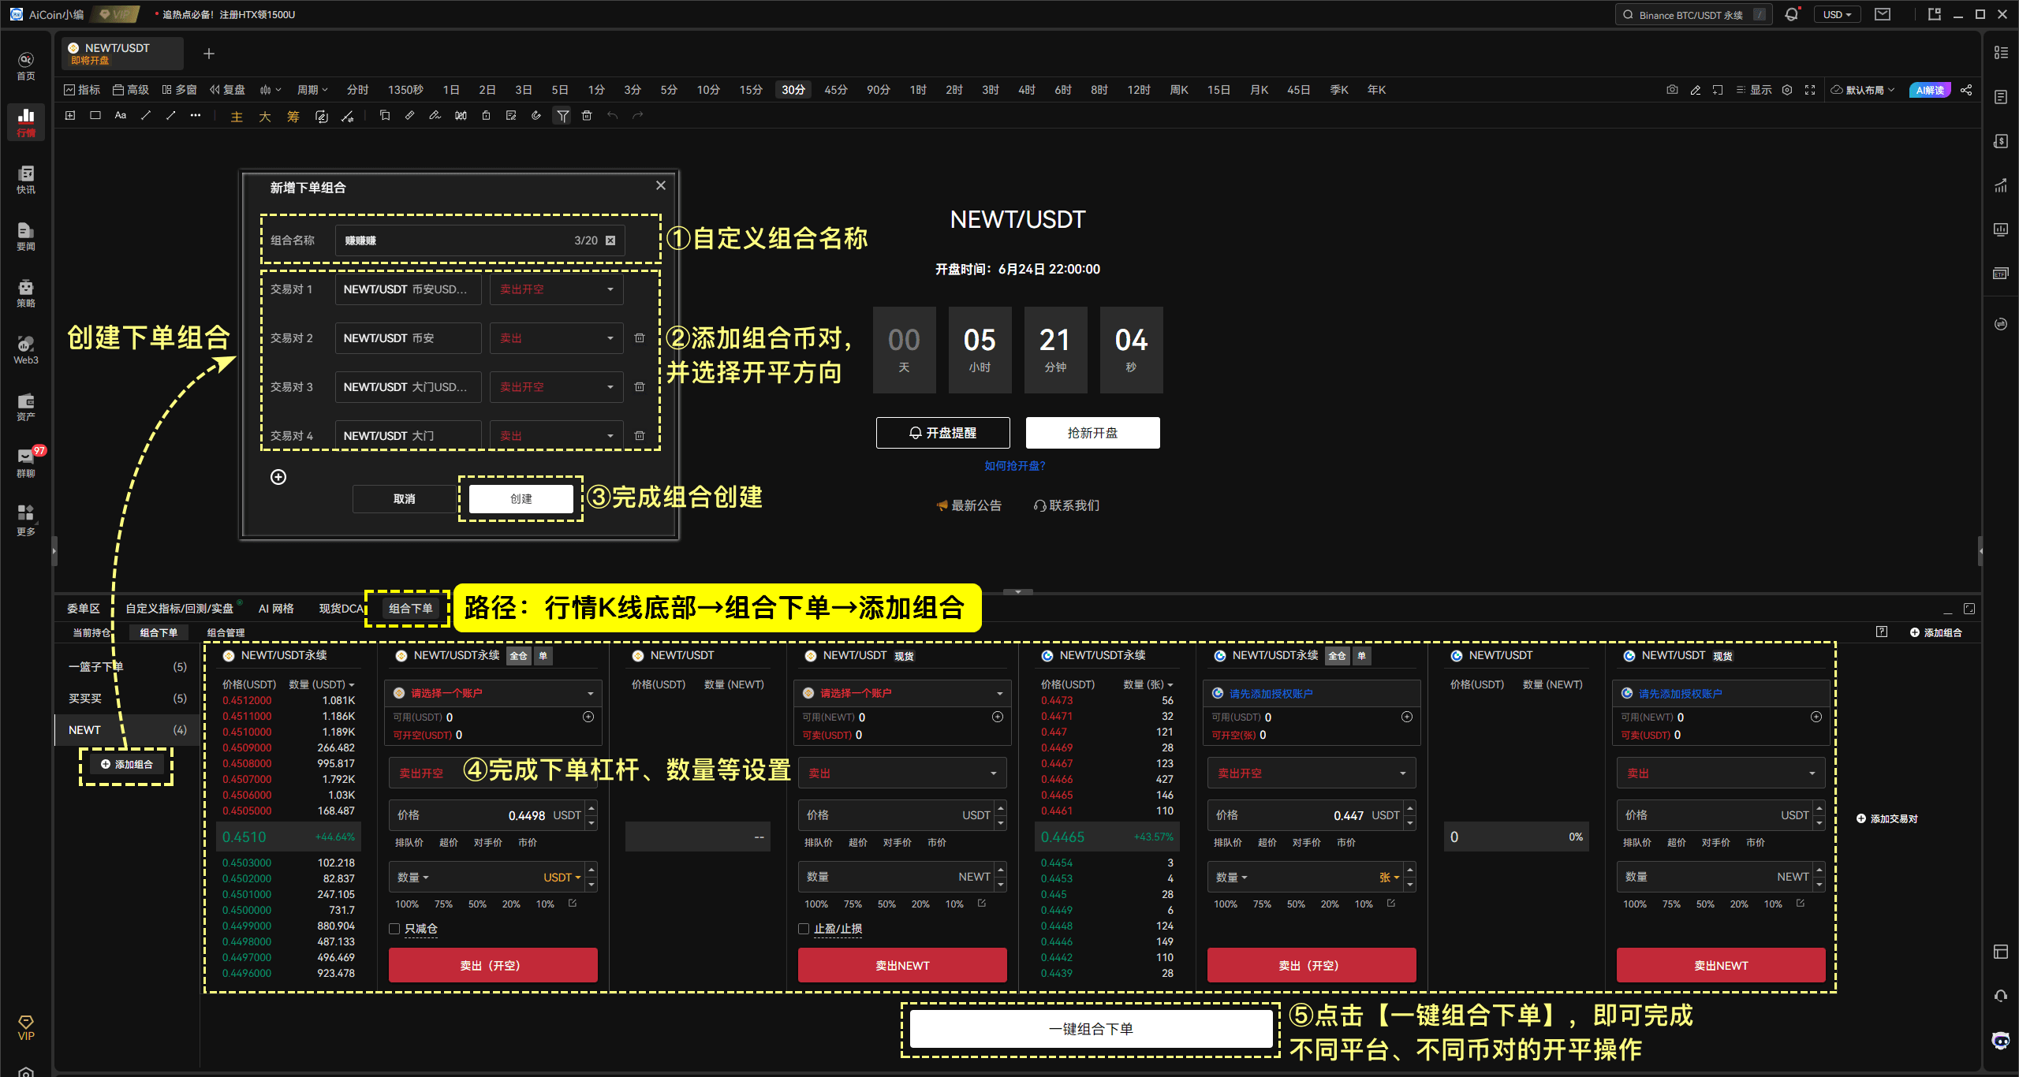Viewport: 2019px width, 1077px height.
Task: Switch to the AI 网格 tab
Action: pyautogui.click(x=276, y=609)
